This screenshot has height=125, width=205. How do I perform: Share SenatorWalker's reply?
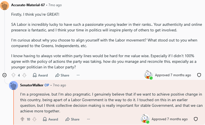click(73, 119)
